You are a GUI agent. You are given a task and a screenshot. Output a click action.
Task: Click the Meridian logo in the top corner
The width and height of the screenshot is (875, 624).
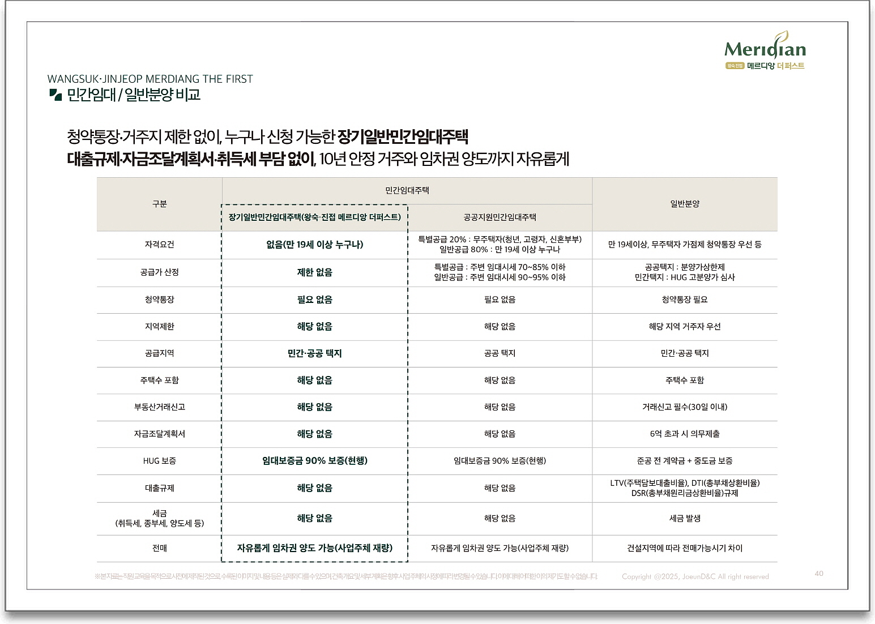(x=765, y=50)
